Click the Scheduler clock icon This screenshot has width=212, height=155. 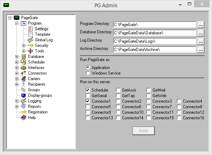point(24,62)
